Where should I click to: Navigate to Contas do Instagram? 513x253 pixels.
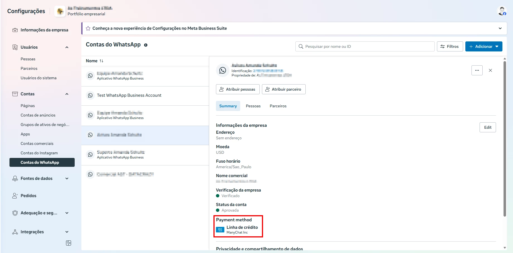point(39,153)
